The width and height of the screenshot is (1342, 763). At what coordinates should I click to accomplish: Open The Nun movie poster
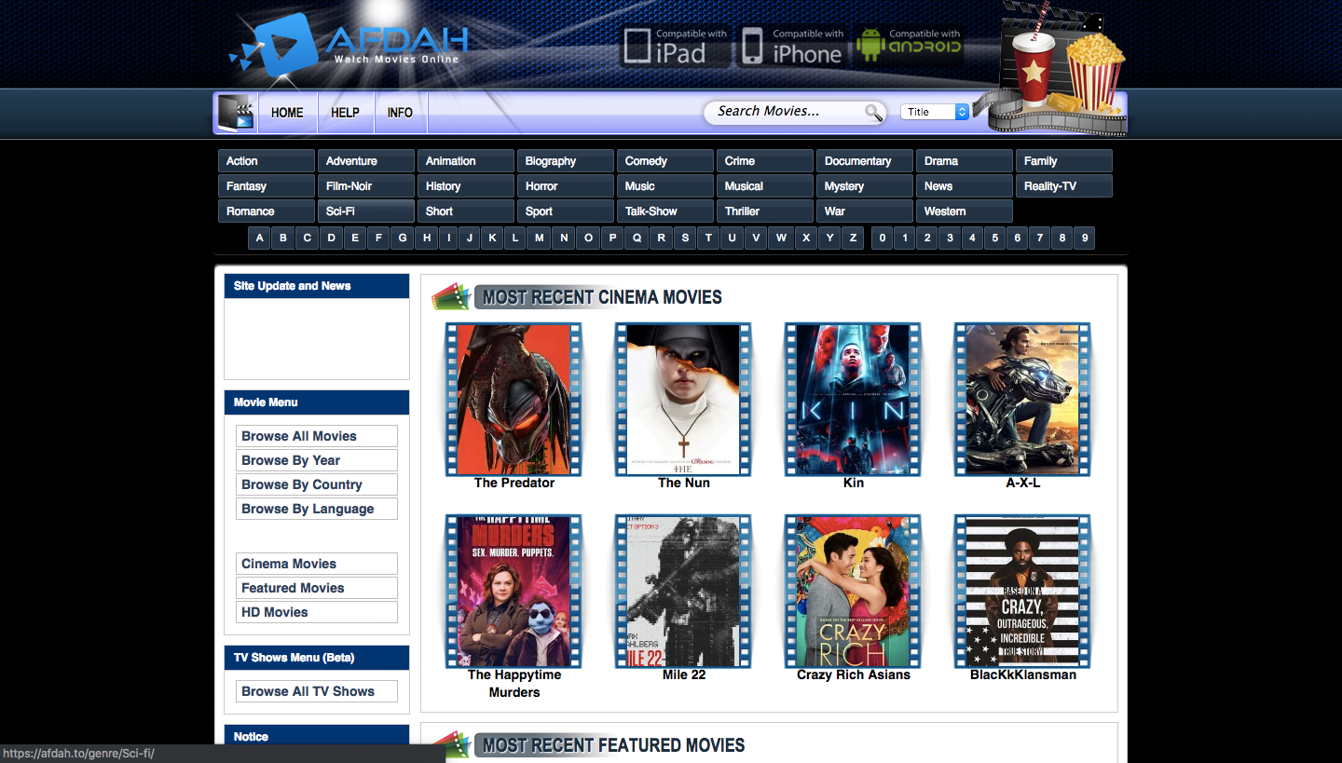coord(683,400)
